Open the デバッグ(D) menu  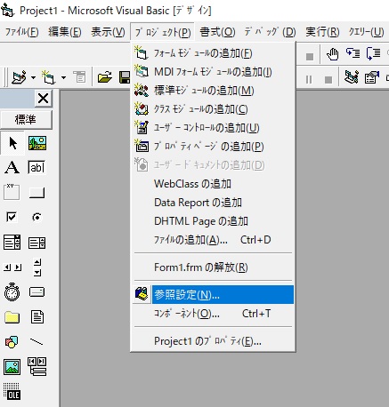[x=270, y=31]
